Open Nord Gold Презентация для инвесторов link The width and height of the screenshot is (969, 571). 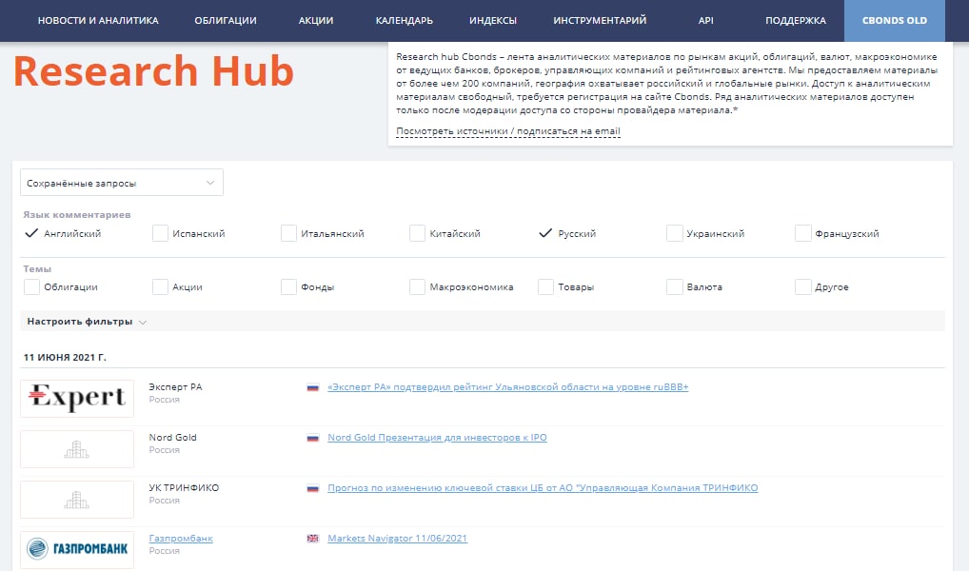[437, 438]
